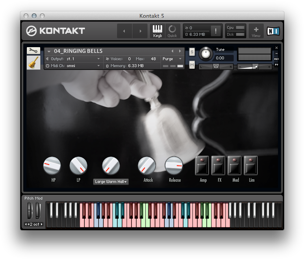Shift keyboard octave down with left arrow

26,224
